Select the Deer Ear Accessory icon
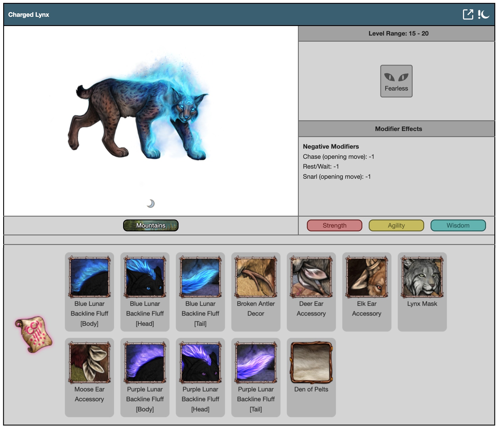 [311, 277]
